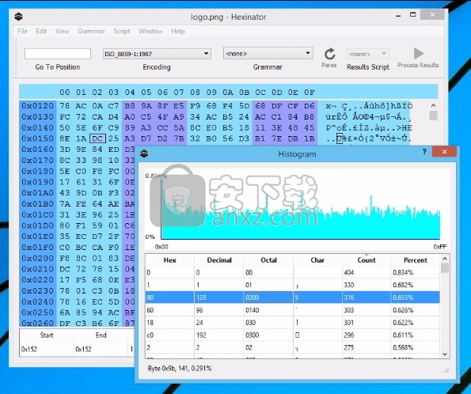This screenshot has width=471, height=394.
Task: Open the Script menu
Action: 122,31
